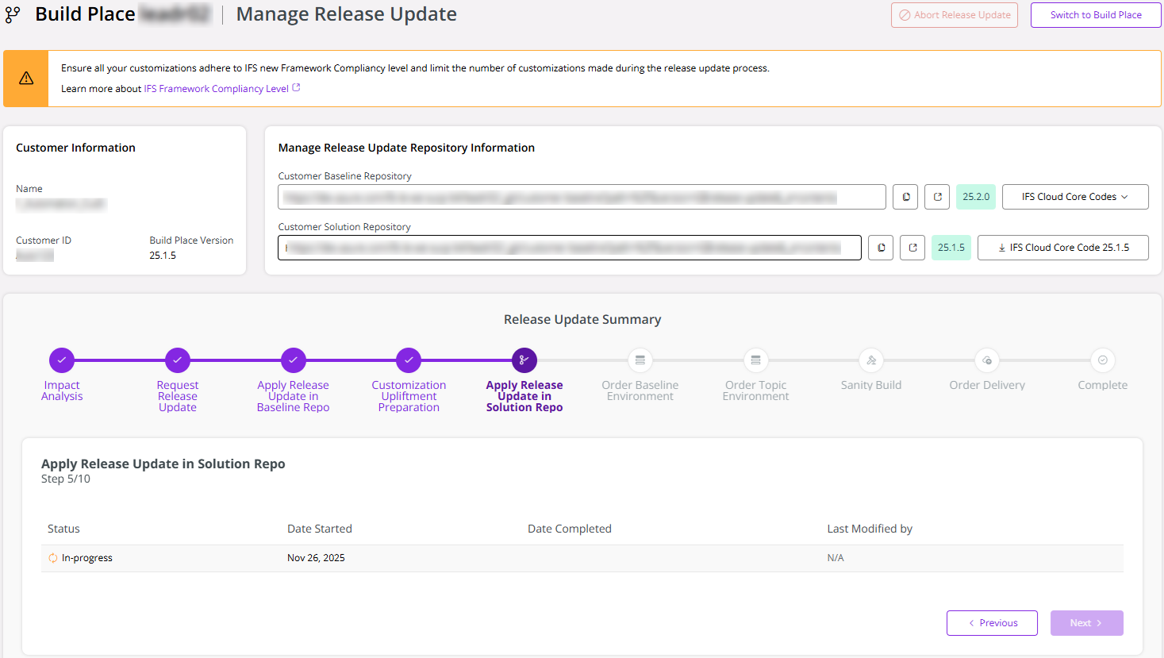This screenshot has height=658, width=1164.
Task: Click Abort Release Update
Action: tap(954, 14)
